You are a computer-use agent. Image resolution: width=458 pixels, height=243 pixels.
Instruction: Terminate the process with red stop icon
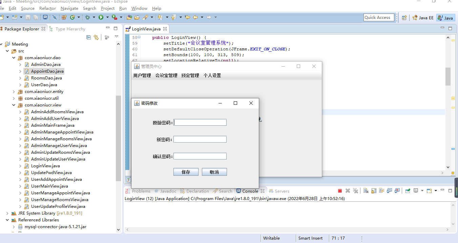[x=340, y=191]
